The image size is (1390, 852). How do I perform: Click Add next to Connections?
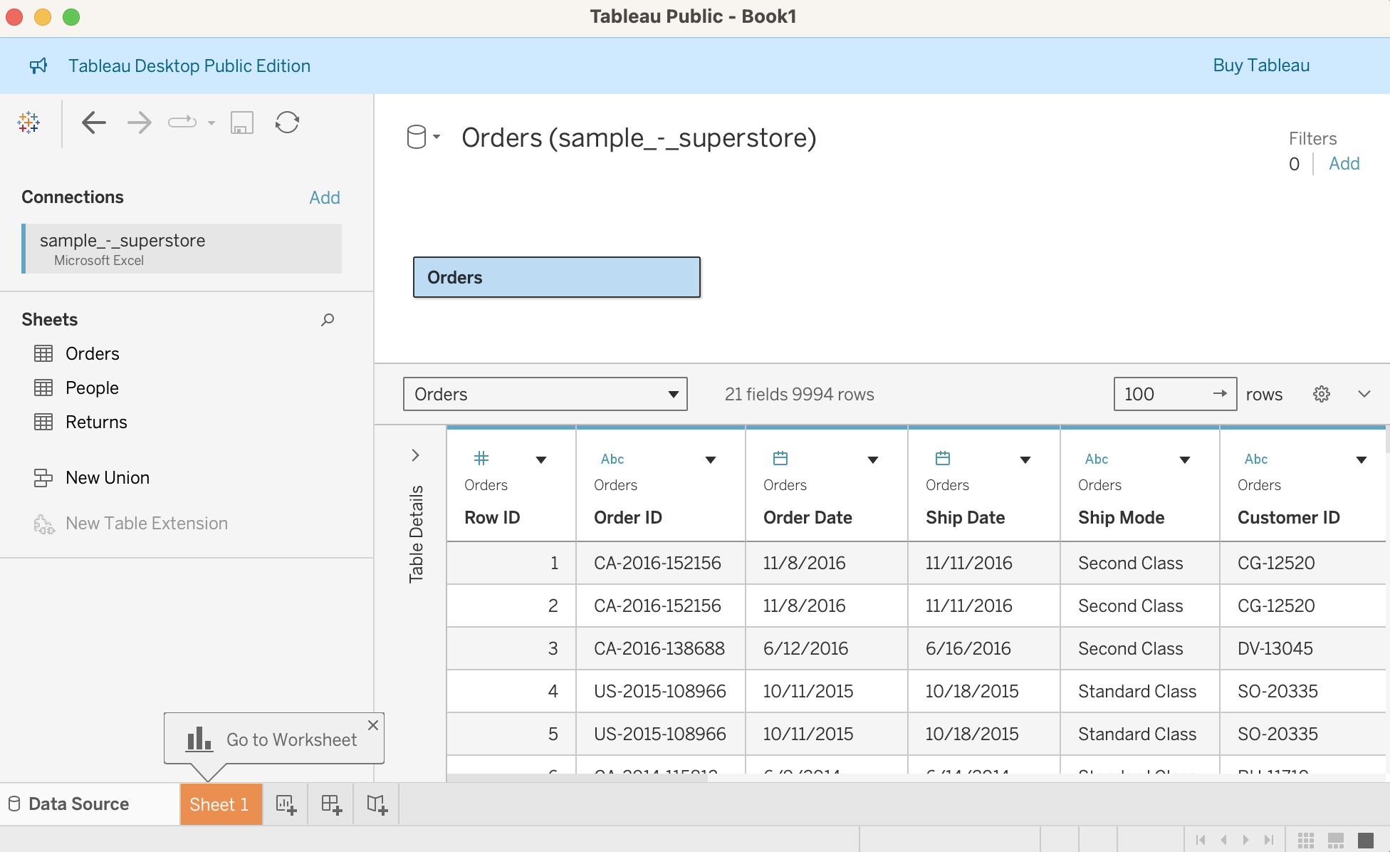pos(324,197)
